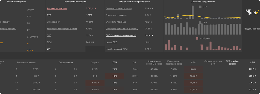This screenshot has width=260, height=94.
Task: Click the 10% Норма ДРР value
Action: point(147,42)
